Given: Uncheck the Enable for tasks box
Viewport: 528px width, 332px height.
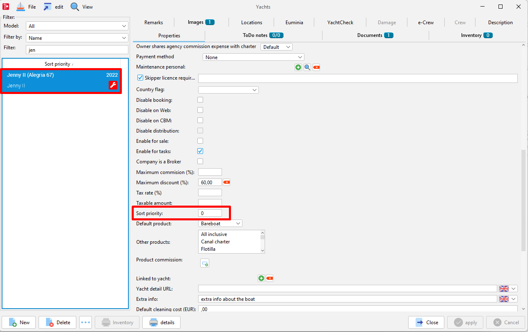Looking at the screenshot, I should (200, 151).
